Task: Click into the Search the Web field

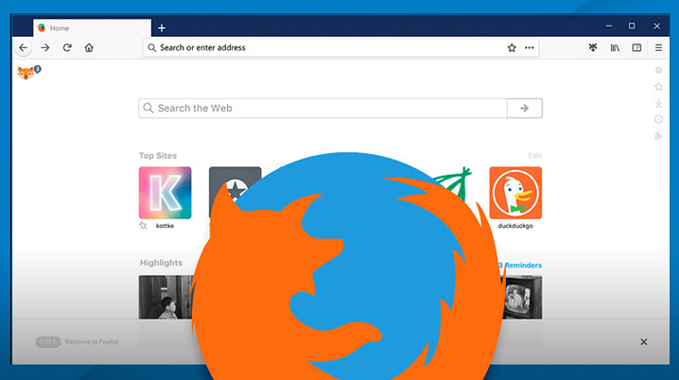Action: (x=322, y=108)
